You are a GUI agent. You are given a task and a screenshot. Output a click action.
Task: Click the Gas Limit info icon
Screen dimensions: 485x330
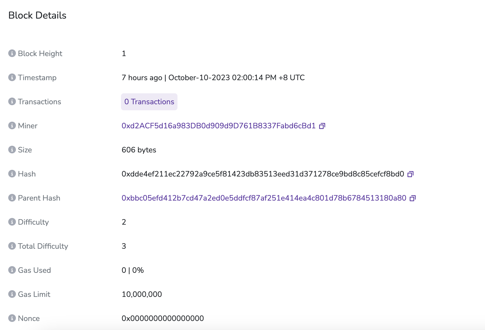[x=12, y=294]
